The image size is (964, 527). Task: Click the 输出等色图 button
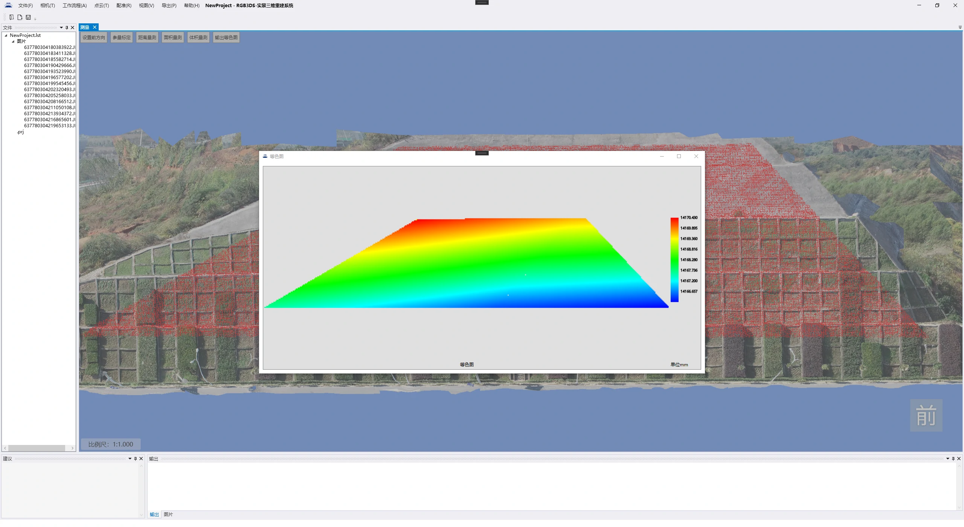click(226, 38)
